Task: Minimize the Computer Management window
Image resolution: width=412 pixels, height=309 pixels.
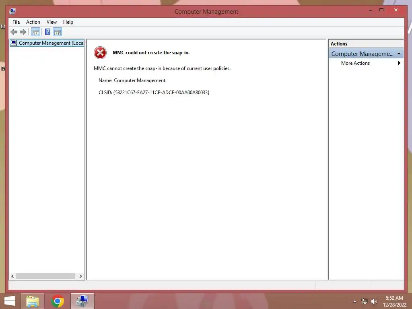Action: 371,10
